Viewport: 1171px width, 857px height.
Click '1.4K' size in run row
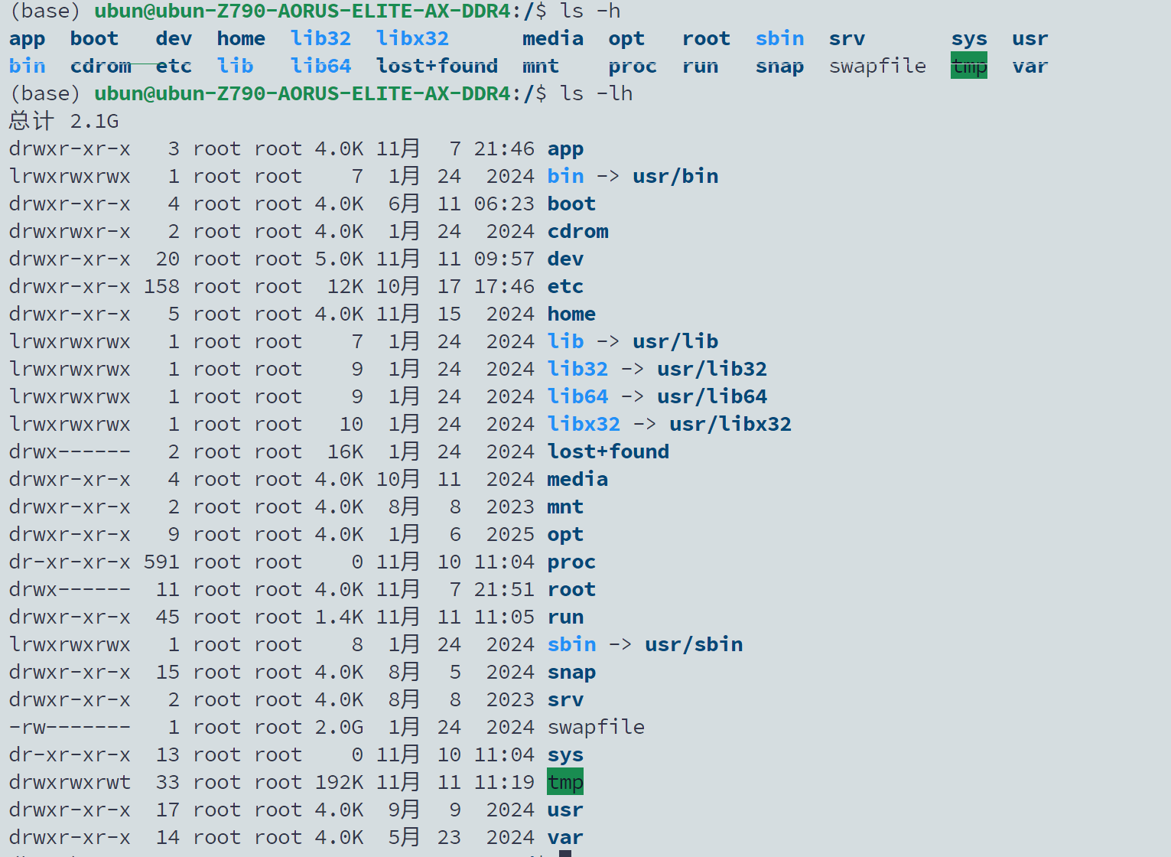pyautogui.click(x=340, y=617)
